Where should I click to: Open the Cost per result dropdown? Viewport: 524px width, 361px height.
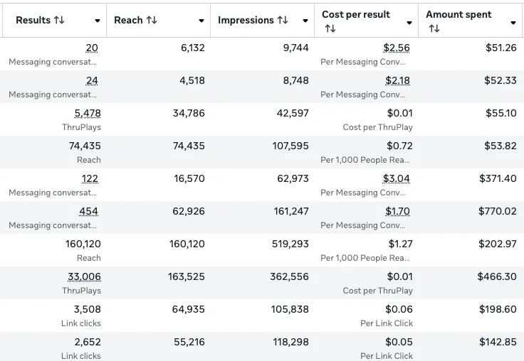point(409,23)
